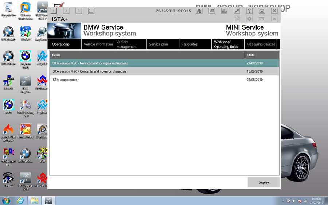This screenshot has height=205, width=328.
Task: Open the Service plan tab
Action: pyautogui.click(x=163, y=44)
